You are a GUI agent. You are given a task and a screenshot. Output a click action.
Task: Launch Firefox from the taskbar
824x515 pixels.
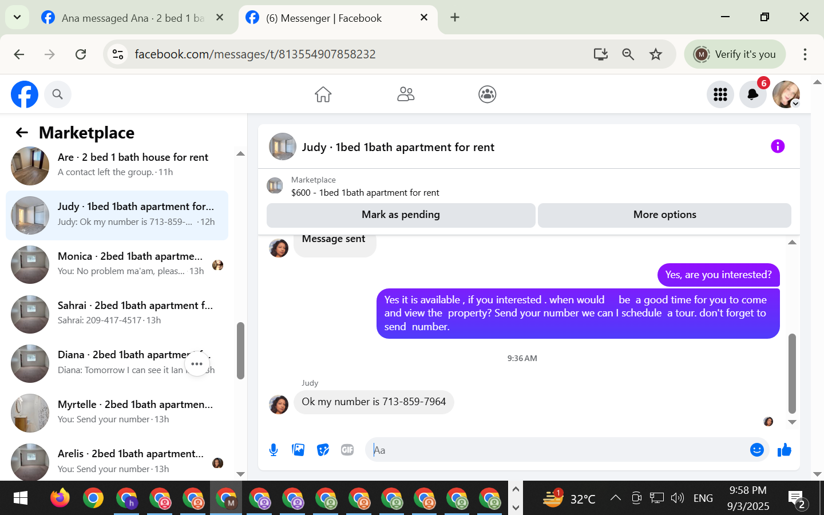click(60, 498)
